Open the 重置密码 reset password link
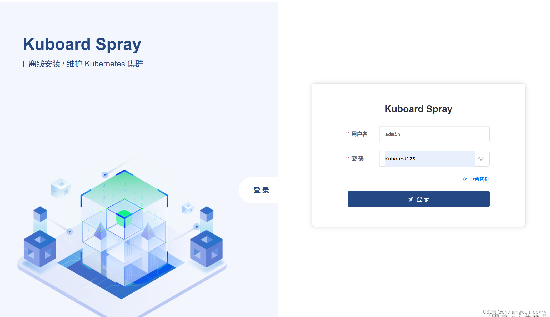This screenshot has height=317, width=550. (x=479, y=179)
